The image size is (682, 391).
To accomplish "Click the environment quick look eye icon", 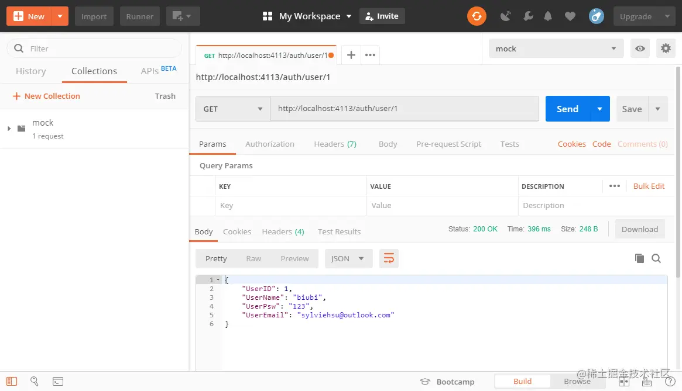I will pos(640,49).
